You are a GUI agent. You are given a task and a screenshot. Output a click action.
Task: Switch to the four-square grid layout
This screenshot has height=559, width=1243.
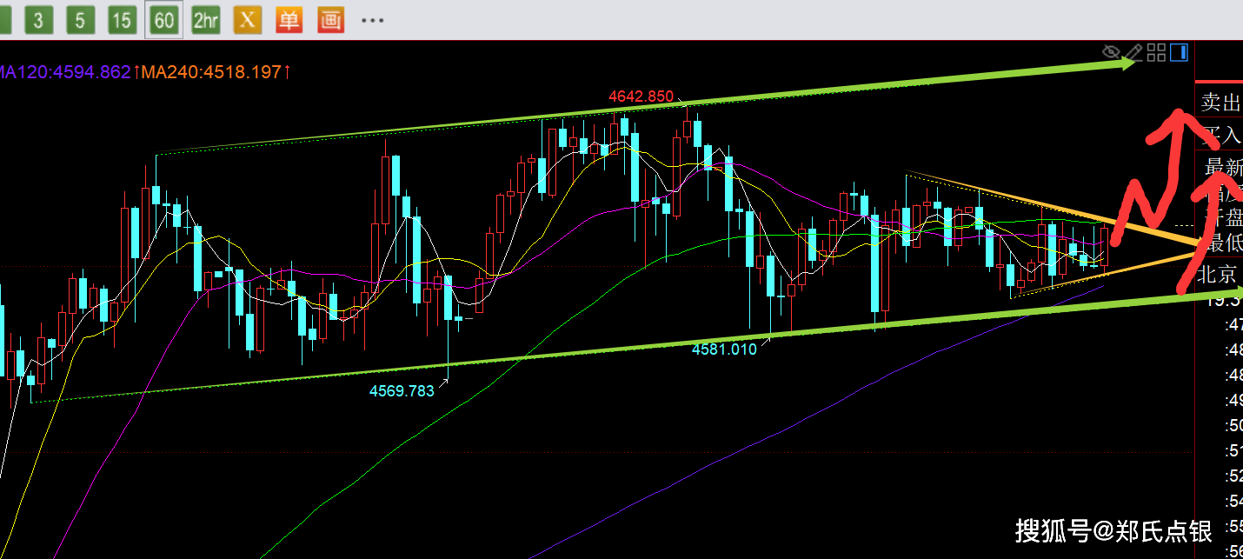pyautogui.click(x=1156, y=53)
